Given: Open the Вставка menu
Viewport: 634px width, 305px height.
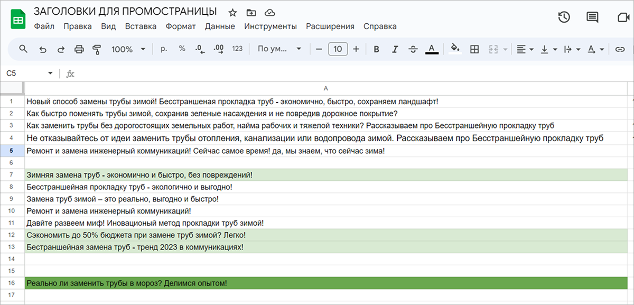Looking at the screenshot, I should click(x=141, y=26).
